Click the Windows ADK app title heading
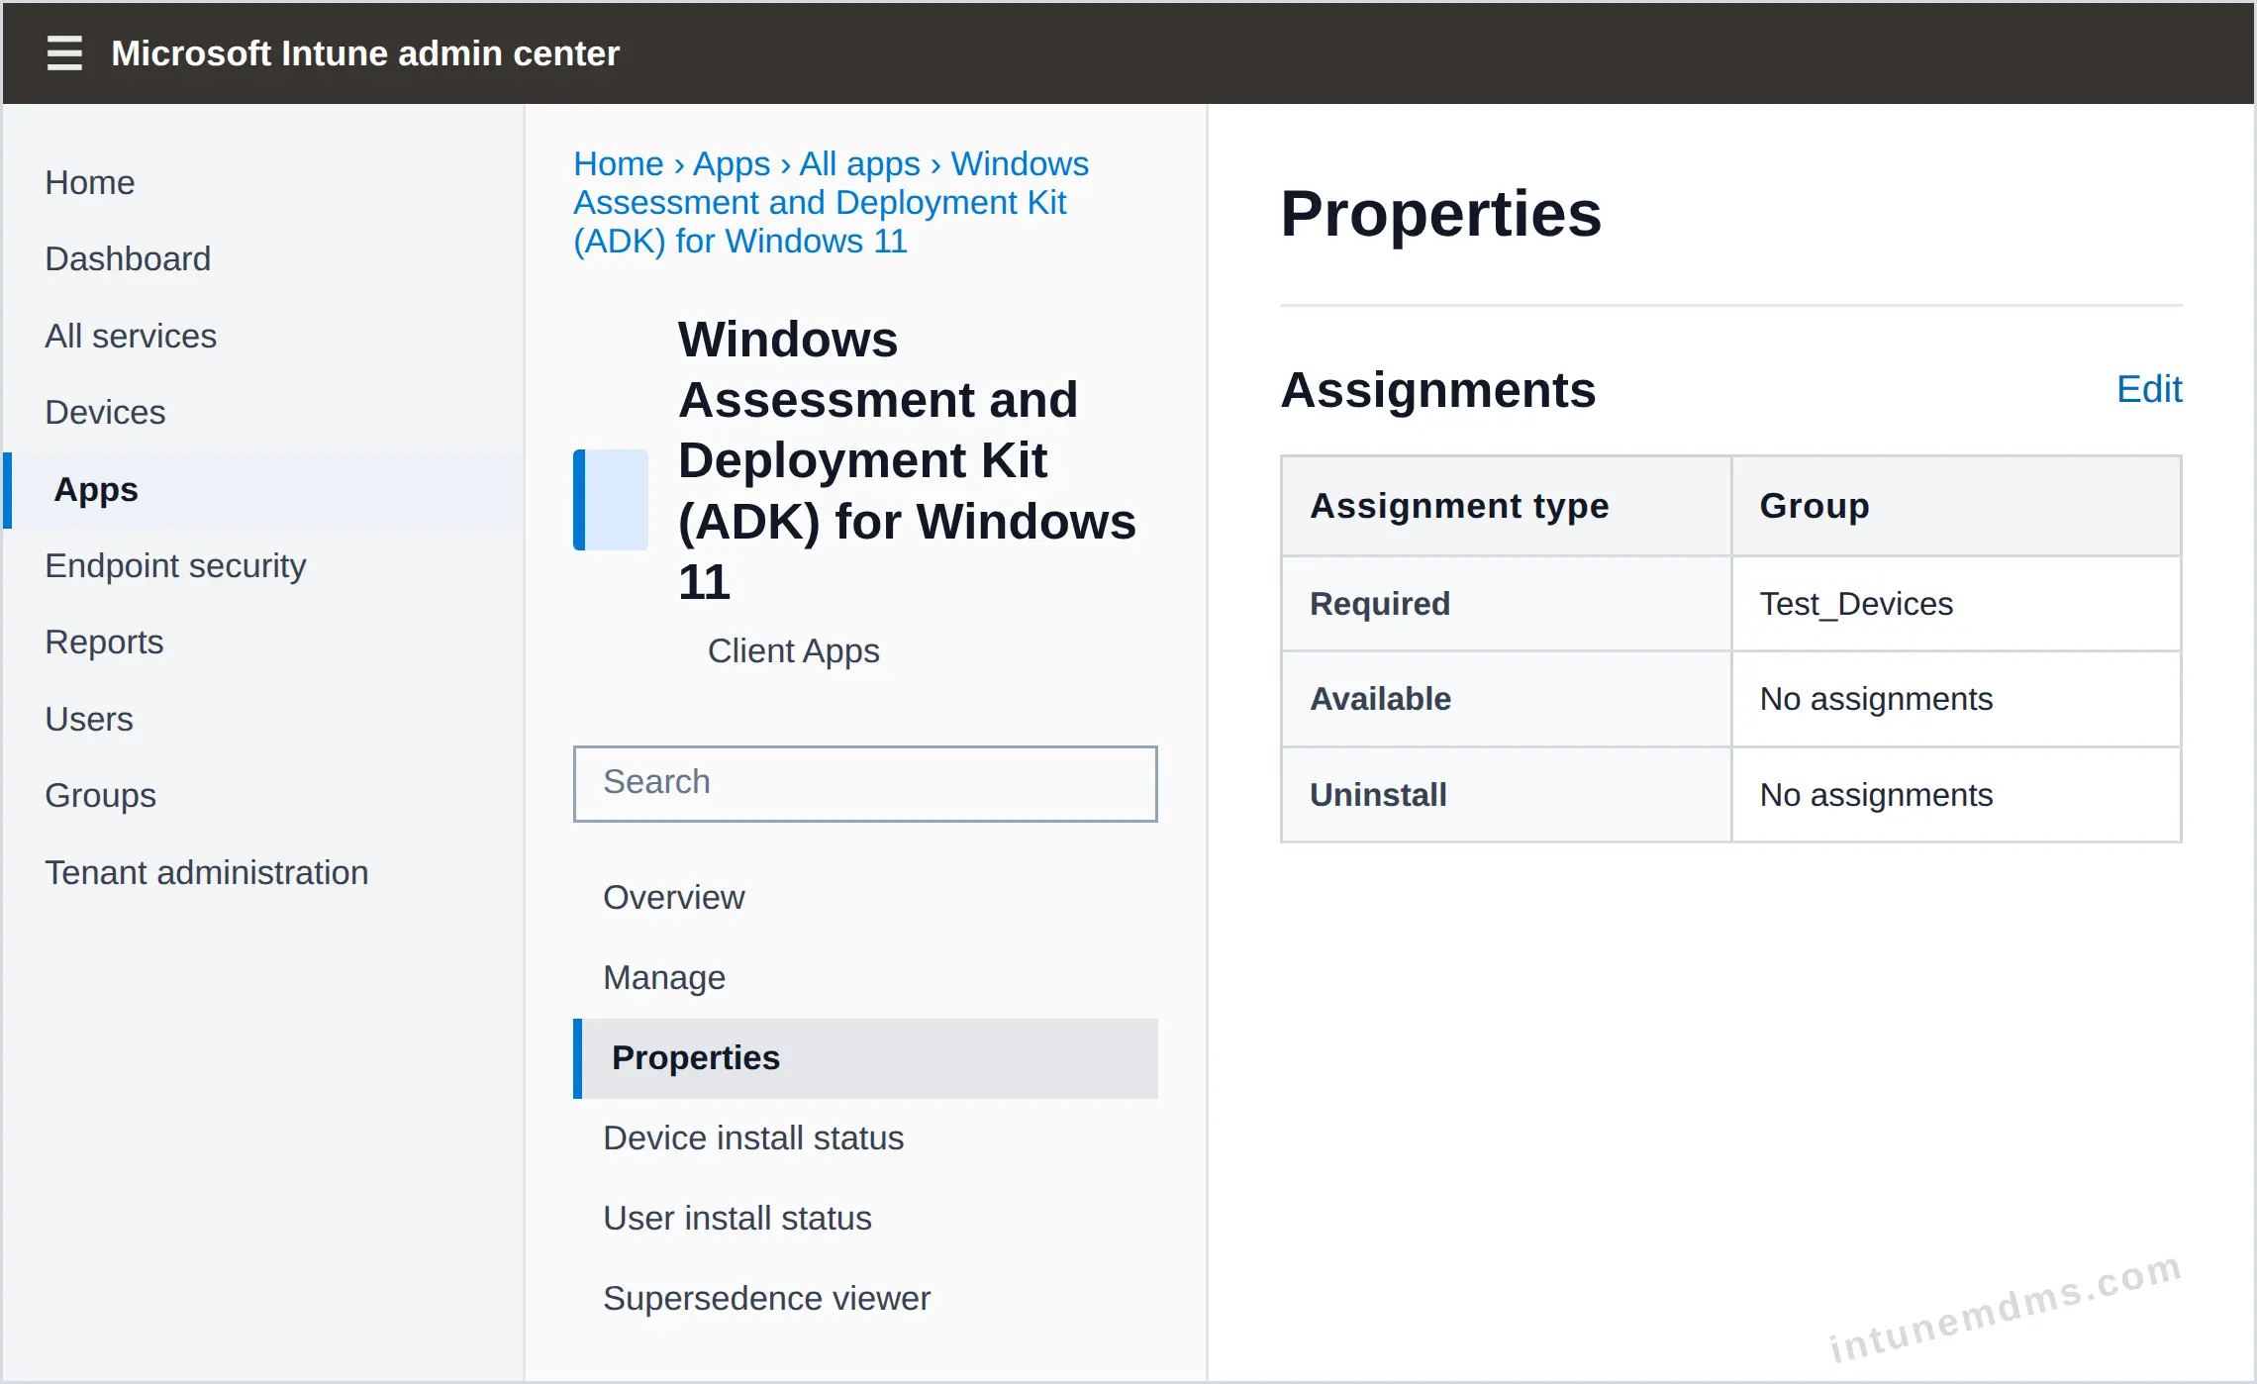The image size is (2257, 1384). [907, 460]
